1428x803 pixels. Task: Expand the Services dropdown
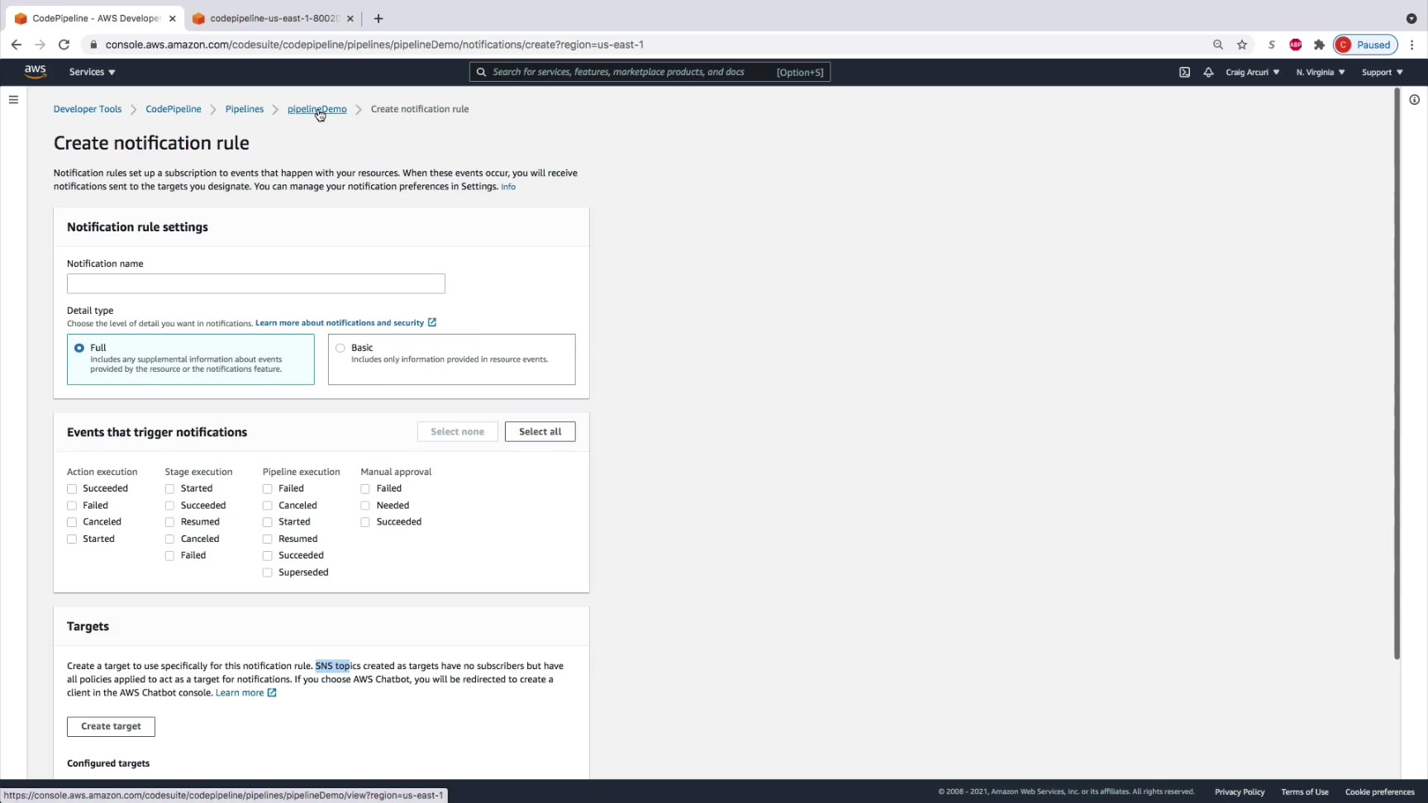93,72
